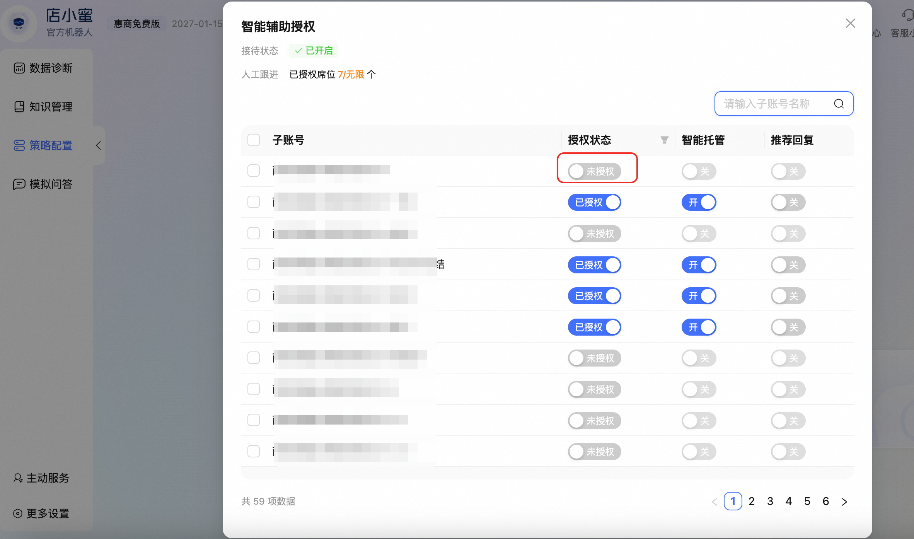Turn off 已授权 switch in row ending 结
The image size is (914, 539).
595,265
